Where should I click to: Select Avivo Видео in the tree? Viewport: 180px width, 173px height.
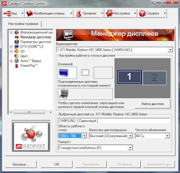31,61
